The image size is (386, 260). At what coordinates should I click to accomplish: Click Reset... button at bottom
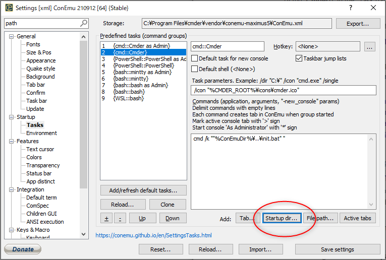click(161, 249)
